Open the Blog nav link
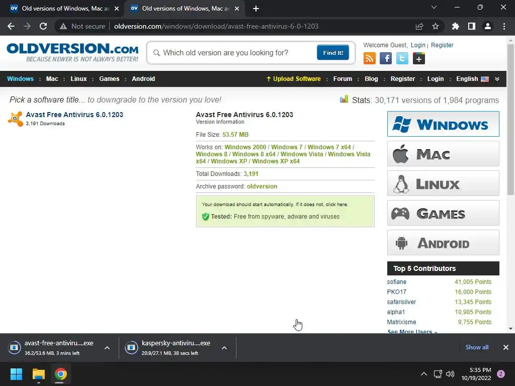The image size is (515, 386). pyautogui.click(x=371, y=79)
